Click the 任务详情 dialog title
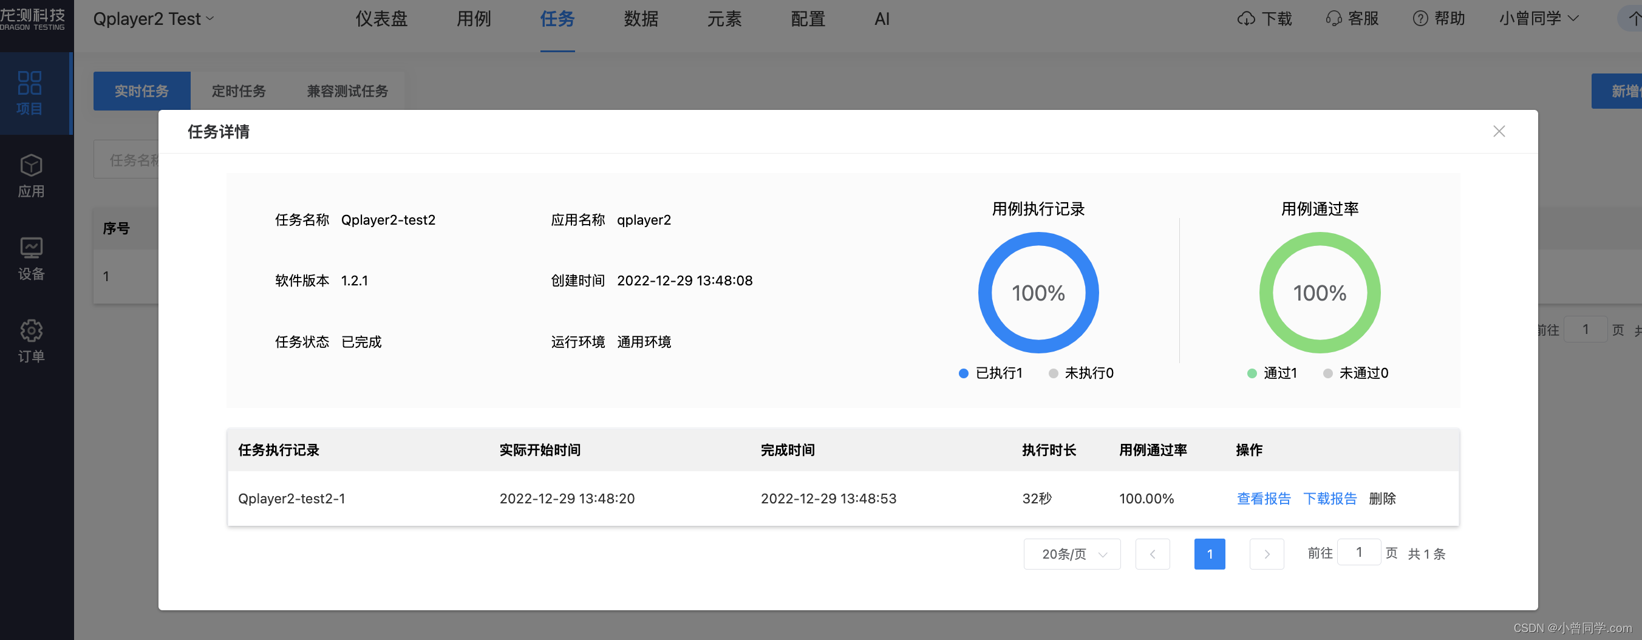Screen dimensions: 1642x640 218,131
